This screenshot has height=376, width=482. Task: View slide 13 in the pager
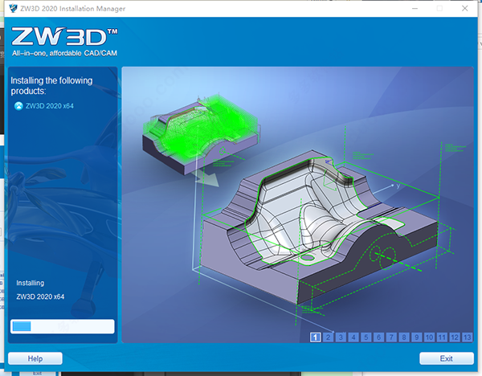click(468, 337)
